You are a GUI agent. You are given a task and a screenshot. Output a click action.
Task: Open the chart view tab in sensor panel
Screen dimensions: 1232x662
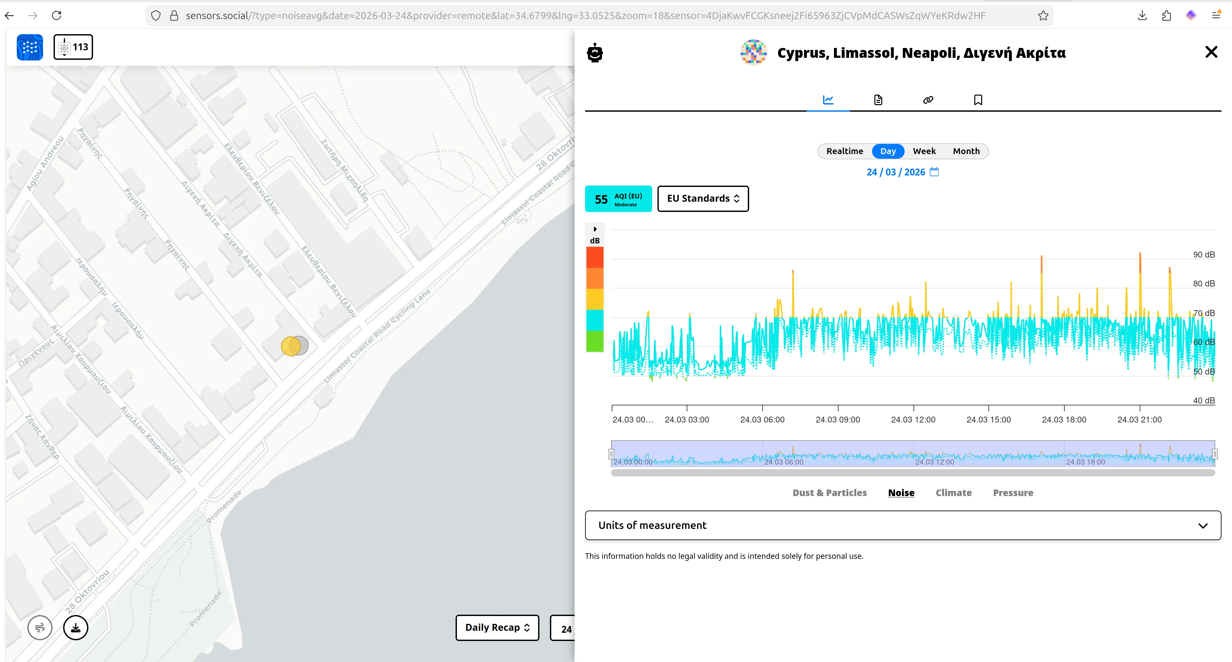tap(828, 100)
